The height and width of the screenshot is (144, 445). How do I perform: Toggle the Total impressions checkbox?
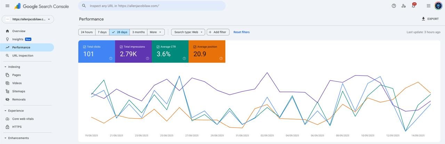(x=121, y=47)
